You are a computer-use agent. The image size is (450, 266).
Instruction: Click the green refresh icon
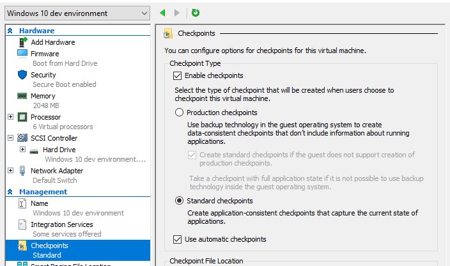pyautogui.click(x=196, y=13)
